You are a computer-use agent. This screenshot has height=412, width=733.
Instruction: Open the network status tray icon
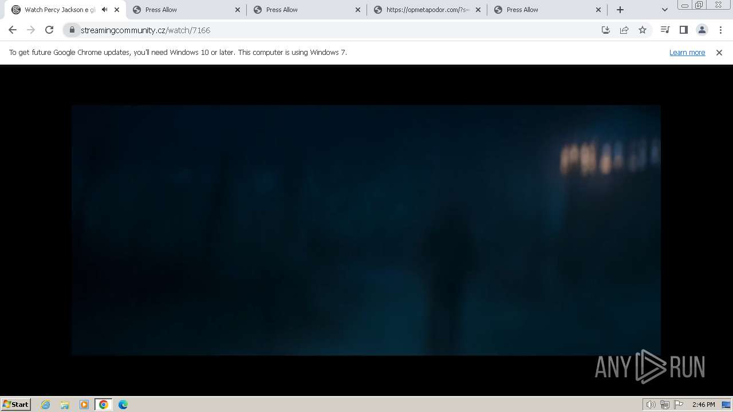665,405
